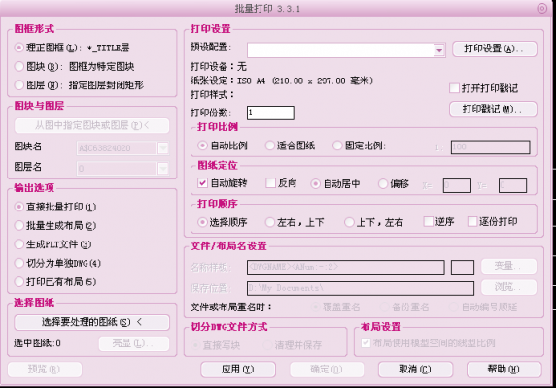
Task: Click the 保存位置 path field
Action: [x=361, y=288]
